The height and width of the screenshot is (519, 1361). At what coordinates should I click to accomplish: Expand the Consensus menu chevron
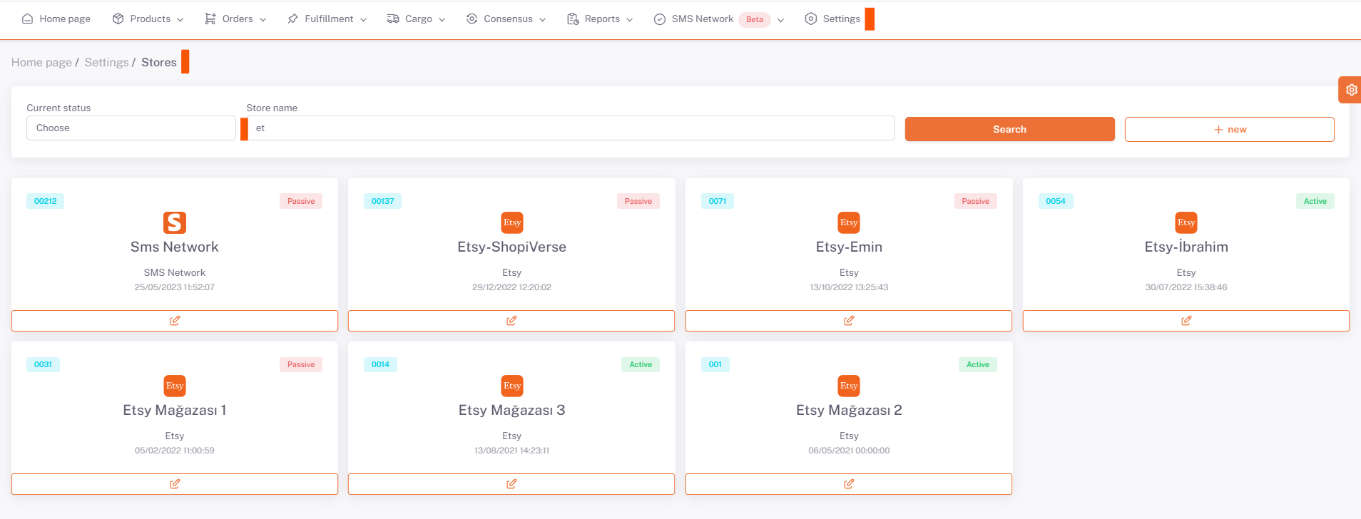click(543, 20)
